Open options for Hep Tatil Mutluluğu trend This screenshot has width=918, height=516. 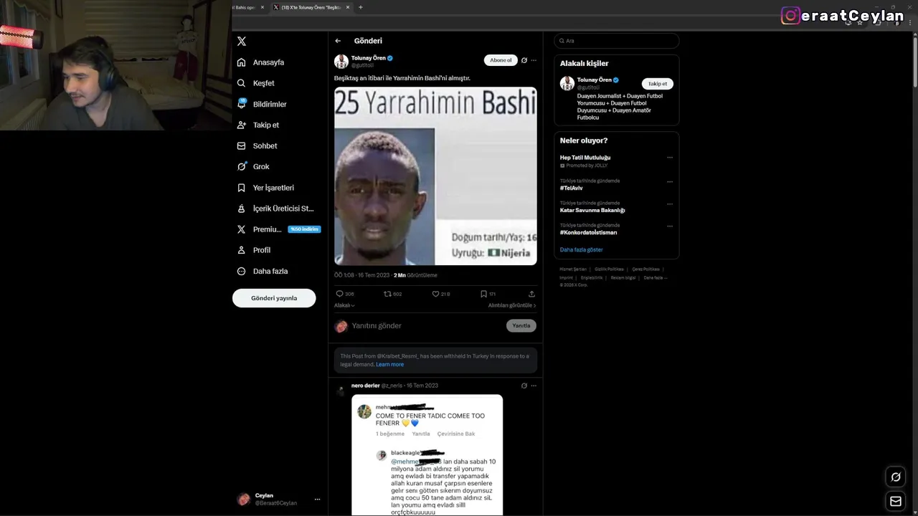coord(670,158)
